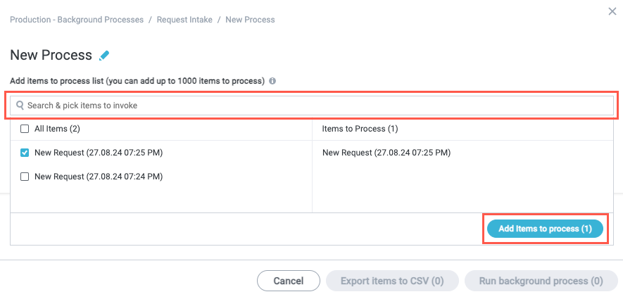Close the dialog with the X icon
623x299 pixels.
click(x=612, y=11)
